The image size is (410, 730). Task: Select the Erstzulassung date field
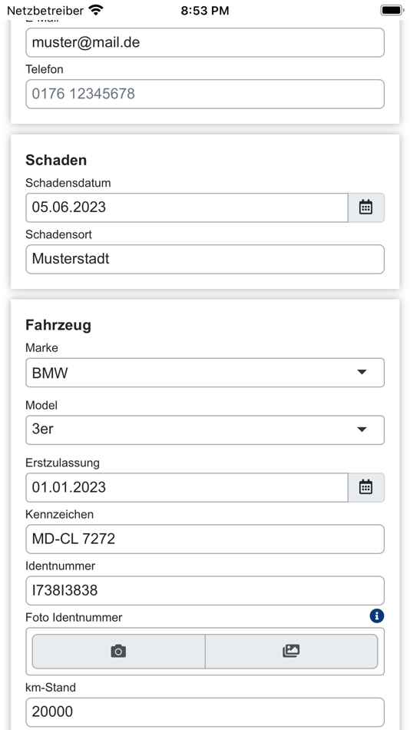pyautogui.click(x=187, y=487)
